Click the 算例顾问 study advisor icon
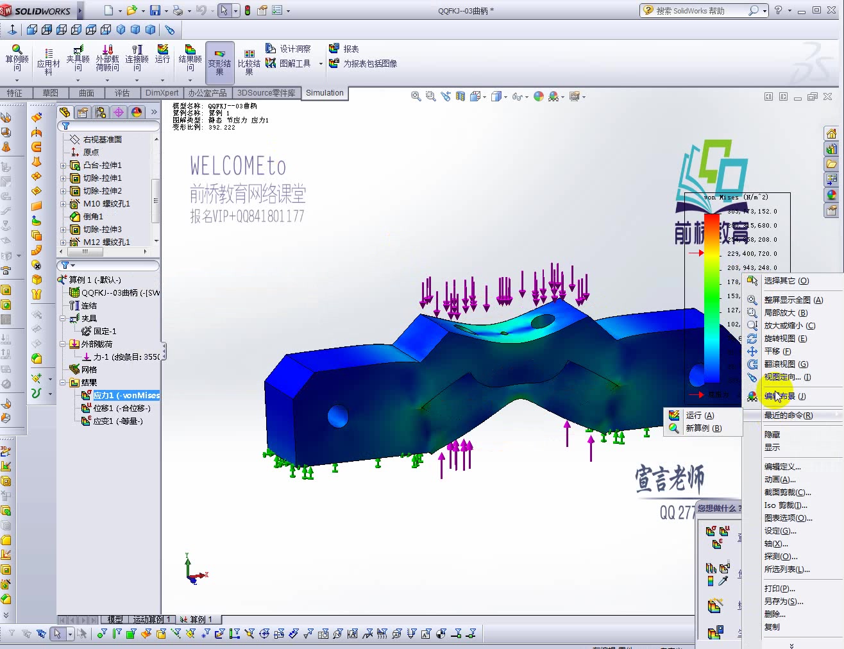 pyautogui.click(x=17, y=58)
